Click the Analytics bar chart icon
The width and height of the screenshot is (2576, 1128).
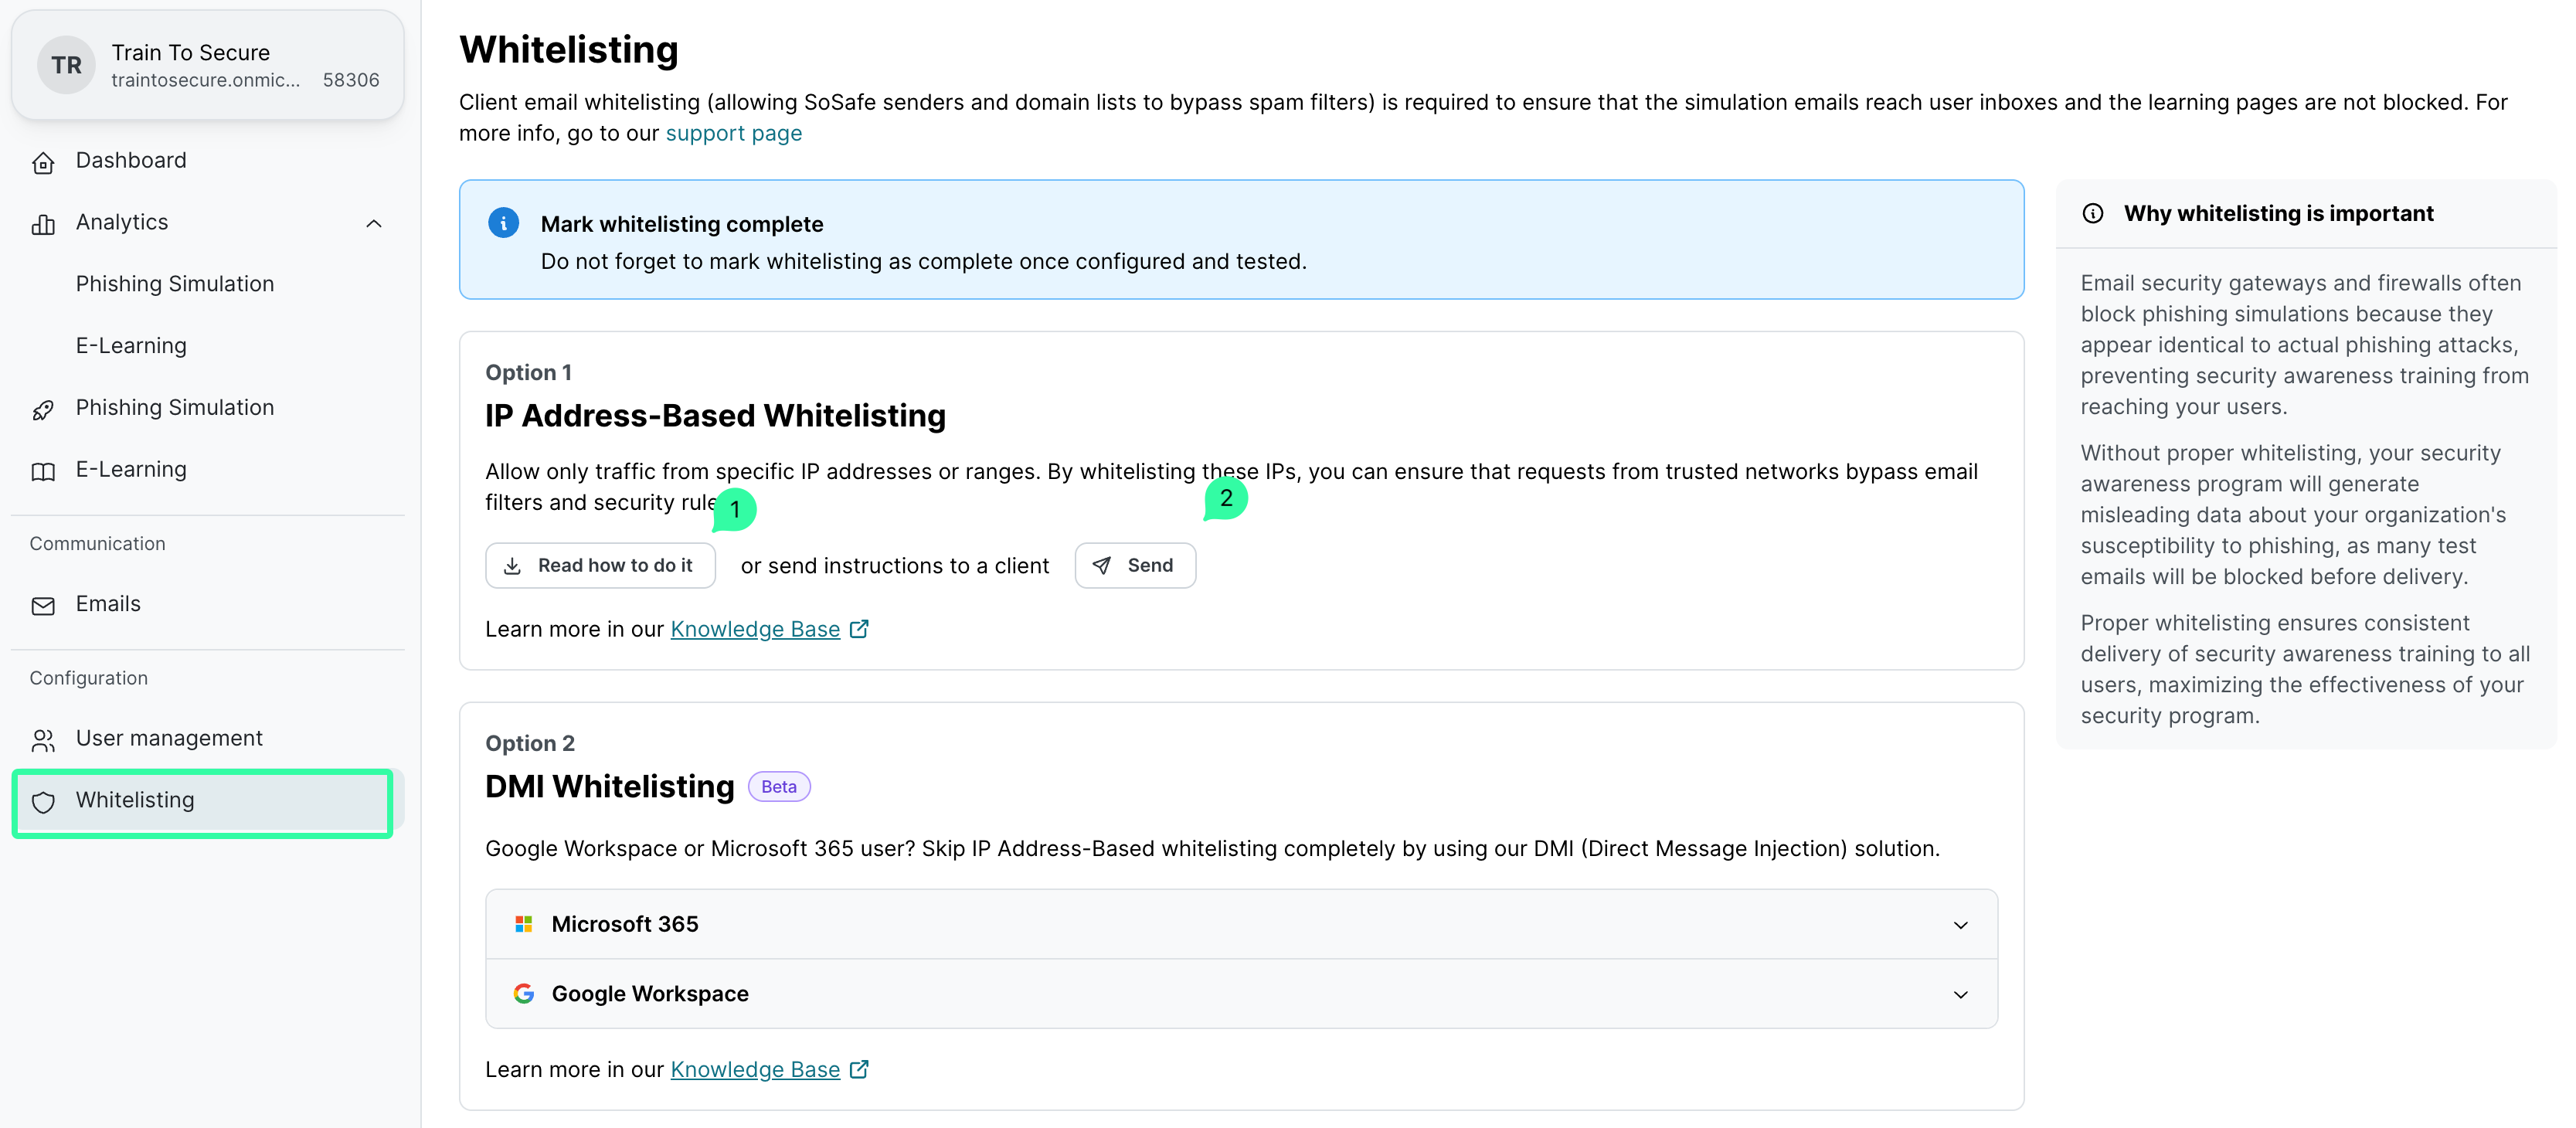[43, 224]
